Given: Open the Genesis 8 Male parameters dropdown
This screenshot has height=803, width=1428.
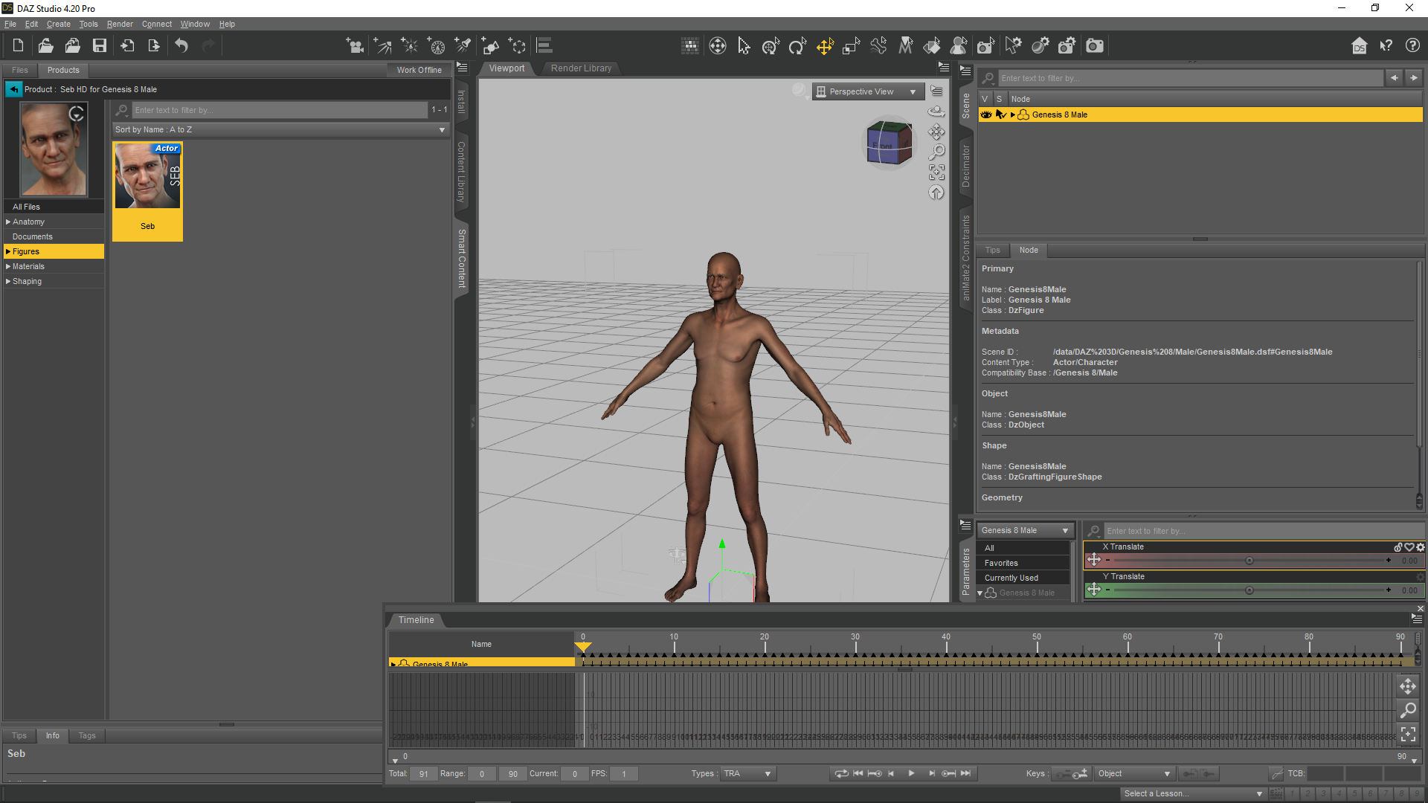Looking at the screenshot, I should pos(1025,530).
